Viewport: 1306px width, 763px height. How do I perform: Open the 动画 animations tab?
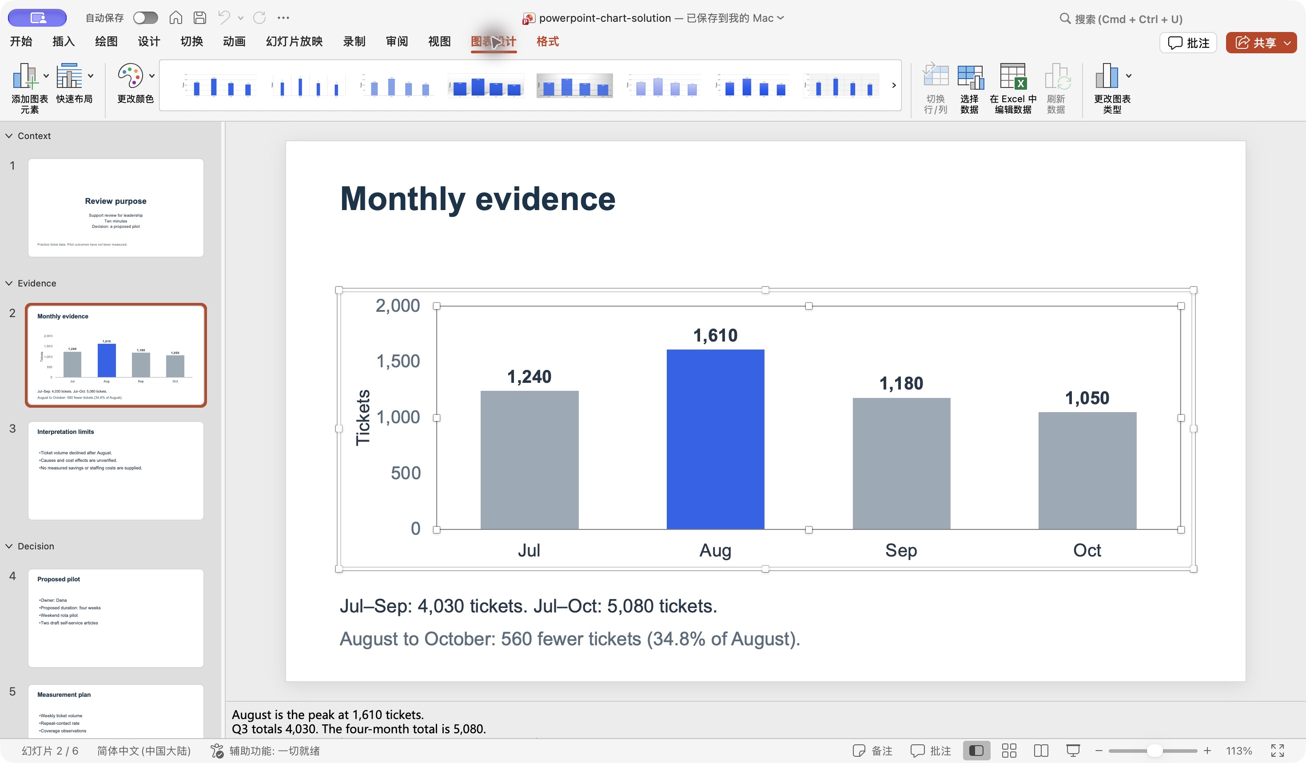point(234,41)
